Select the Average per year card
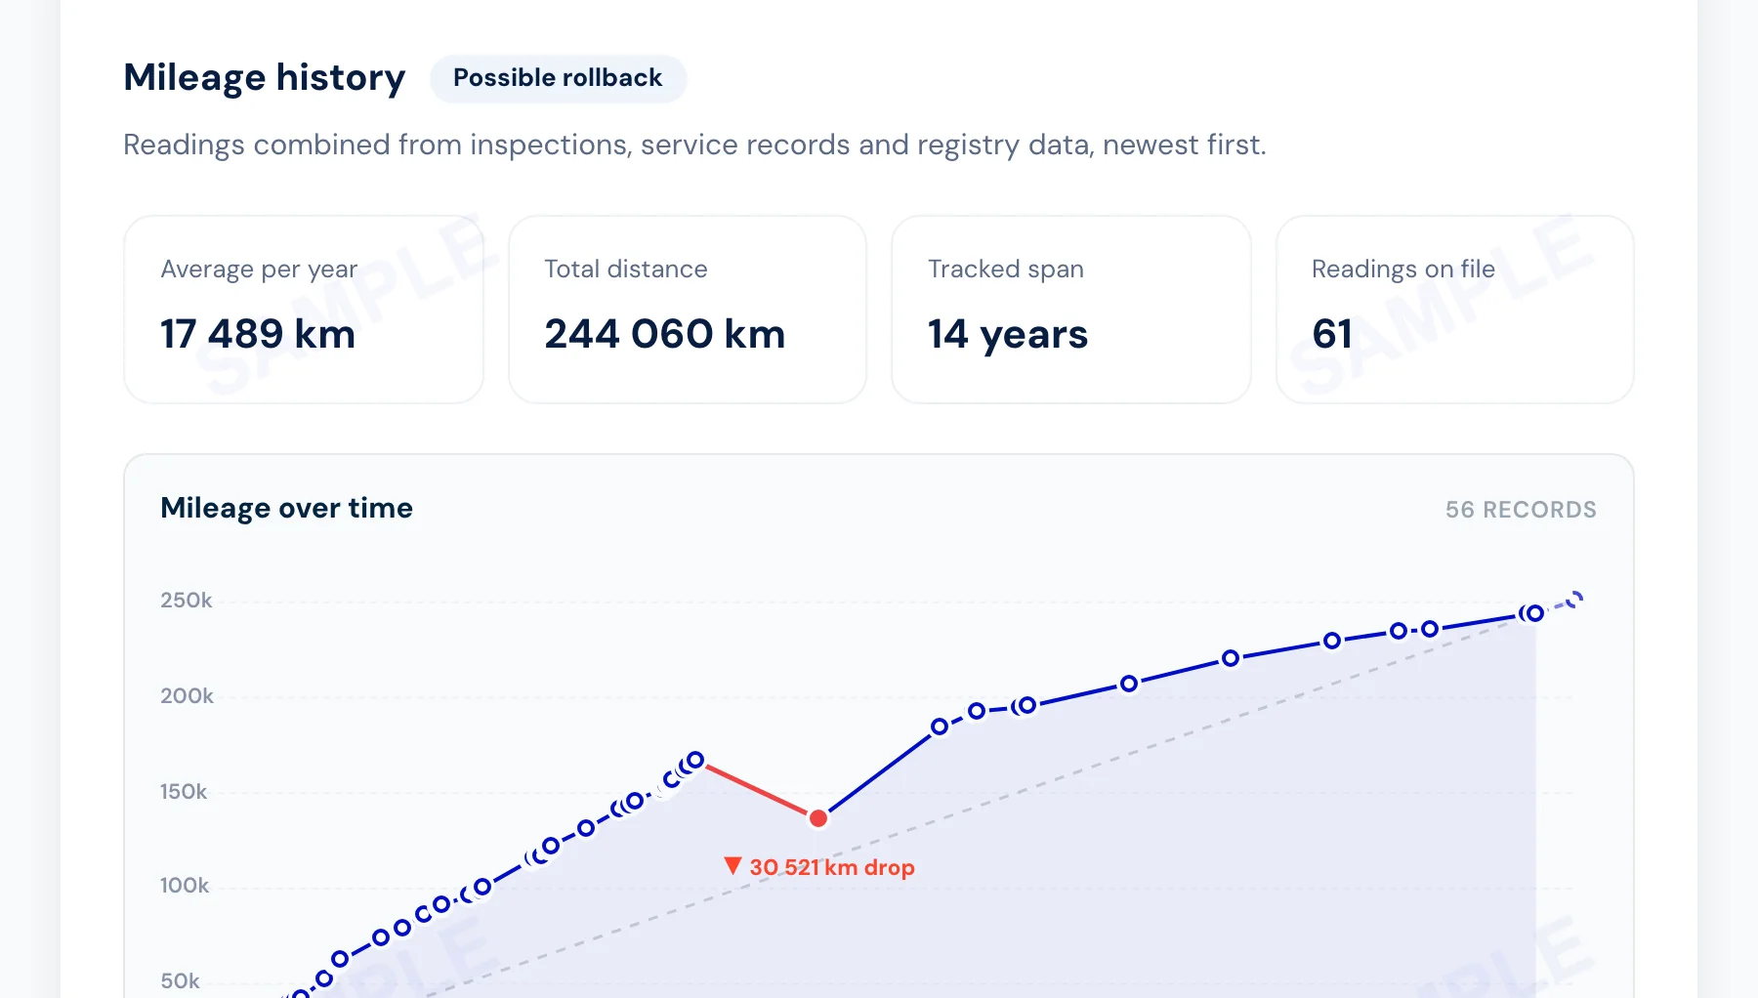 pyautogui.click(x=304, y=310)
